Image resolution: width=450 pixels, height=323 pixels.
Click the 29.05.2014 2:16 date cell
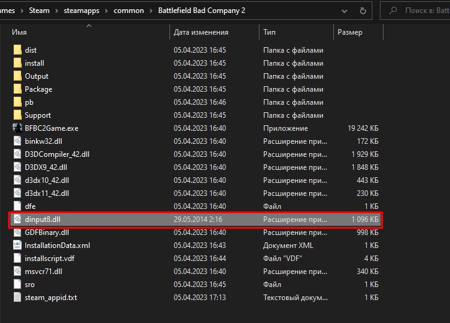(198, 219)
